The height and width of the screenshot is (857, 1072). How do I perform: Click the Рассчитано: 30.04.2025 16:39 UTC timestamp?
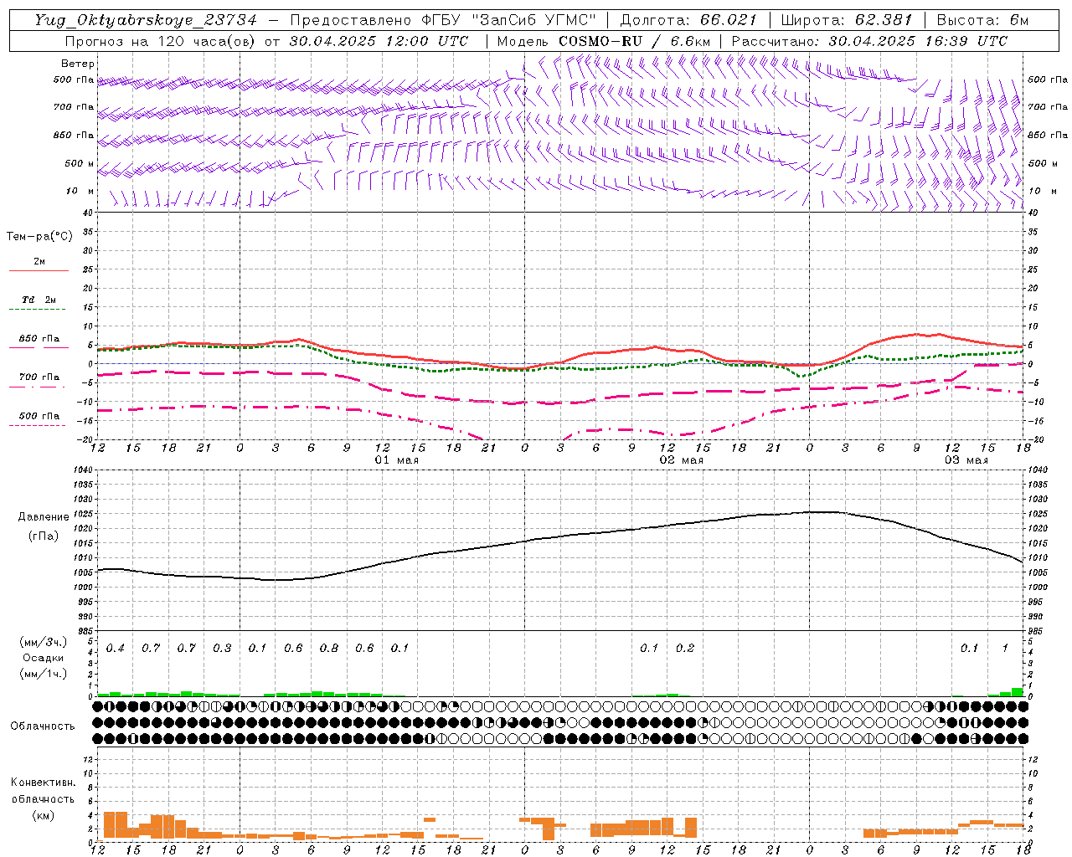coord(869,41)
